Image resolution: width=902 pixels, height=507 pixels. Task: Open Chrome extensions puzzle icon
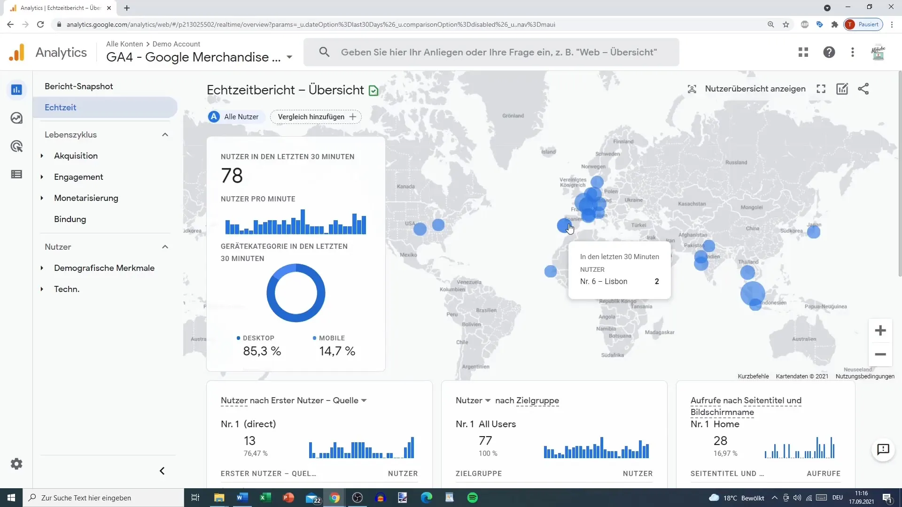tap(835, 24)
